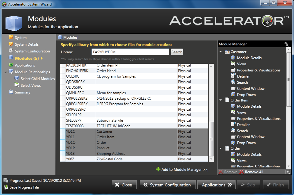The image size is (294, 195).
Task: Toggle row selector for YD1C Customer
Action: point(63,131)
